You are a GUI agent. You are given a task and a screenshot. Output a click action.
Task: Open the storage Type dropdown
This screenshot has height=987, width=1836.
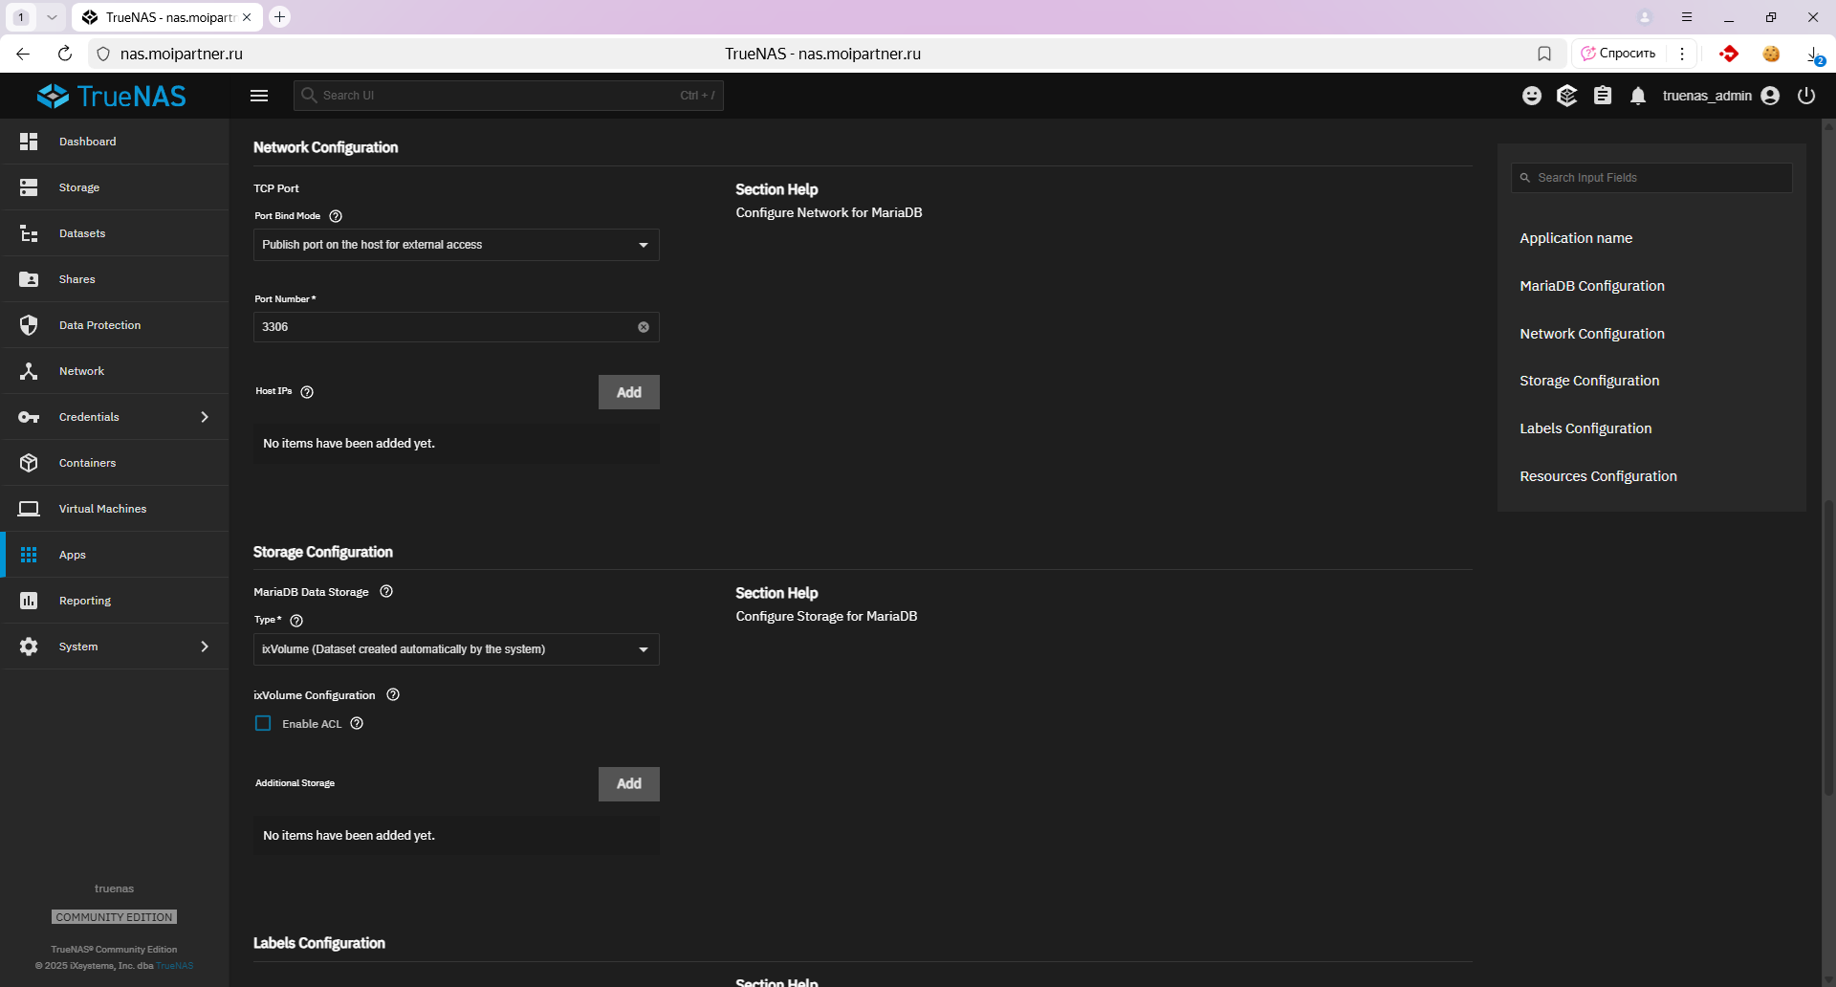click(456, 649)
